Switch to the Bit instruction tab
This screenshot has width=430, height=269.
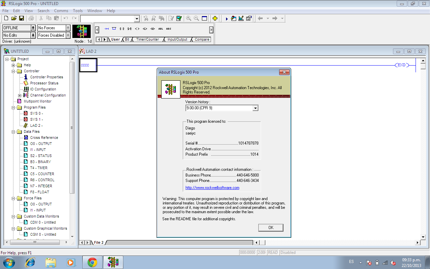(127, 40)
